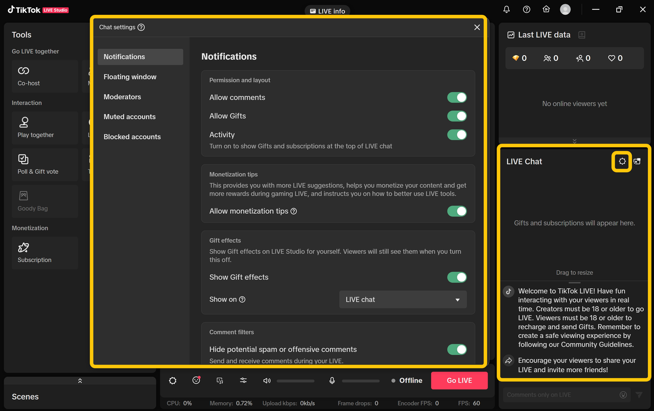Viewport: 654px width, 411px height.
Task: Open LIVE Chat settings gear icon
Action: pos(622,162)
